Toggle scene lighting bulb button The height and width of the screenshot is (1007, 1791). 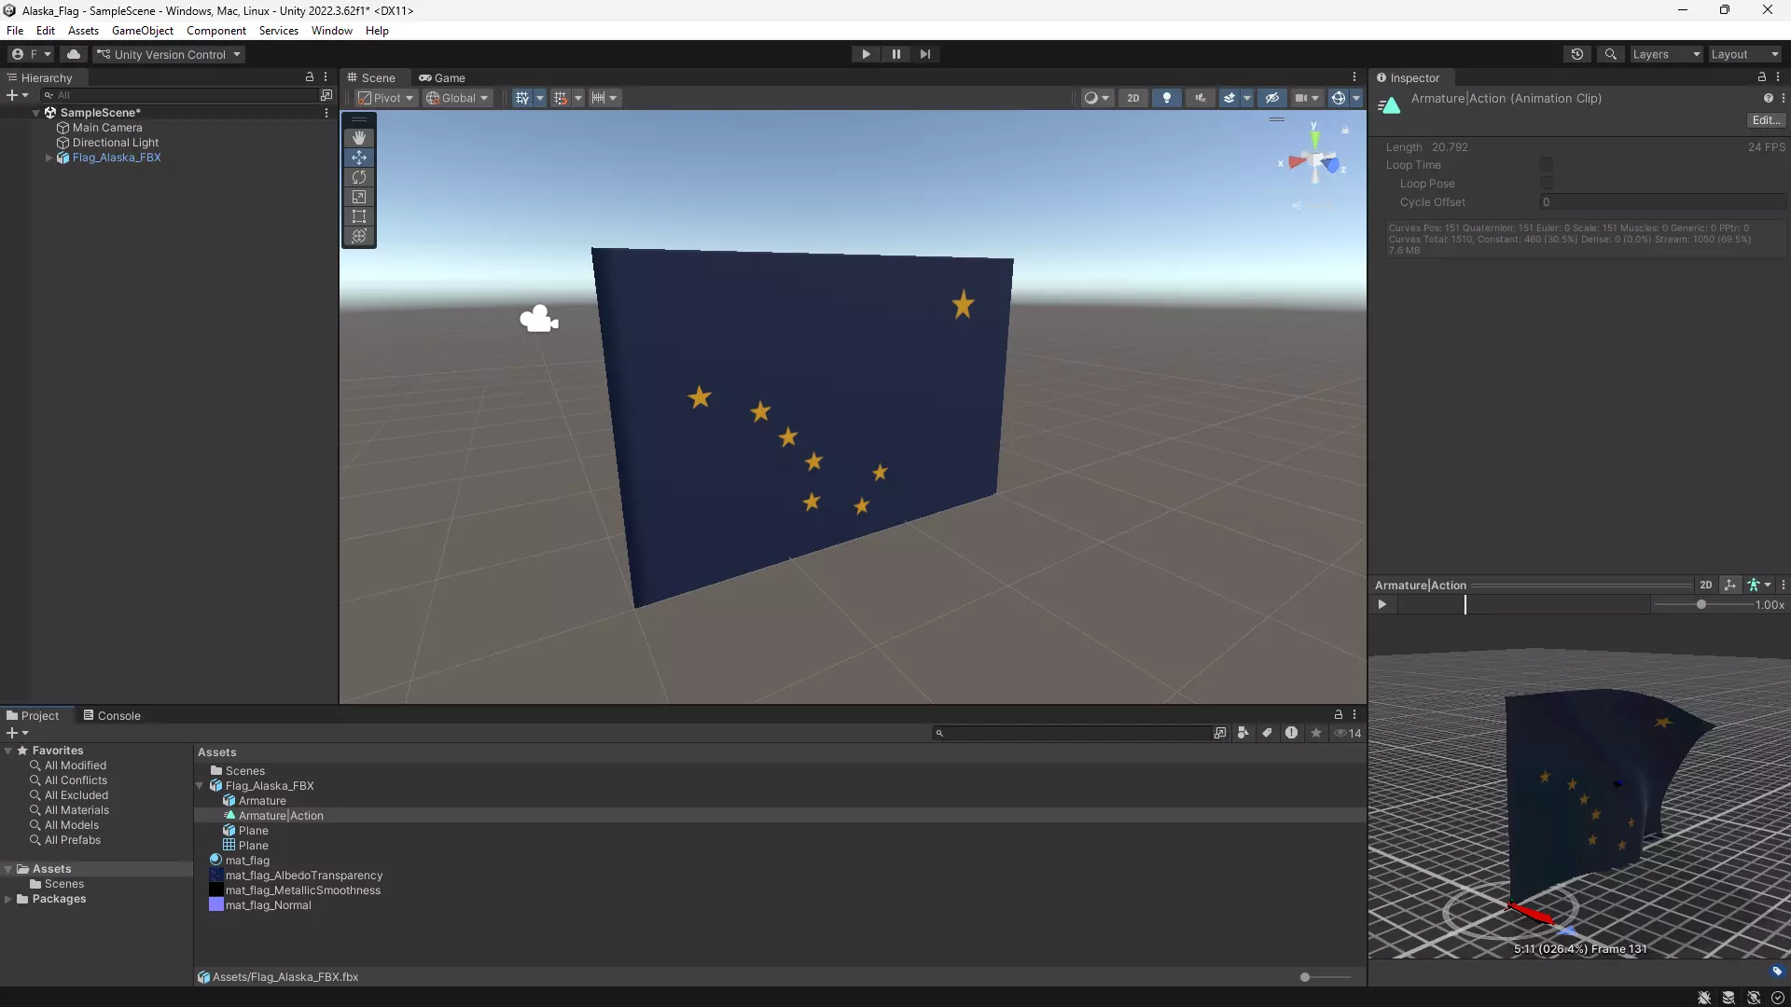(1166, 98)
